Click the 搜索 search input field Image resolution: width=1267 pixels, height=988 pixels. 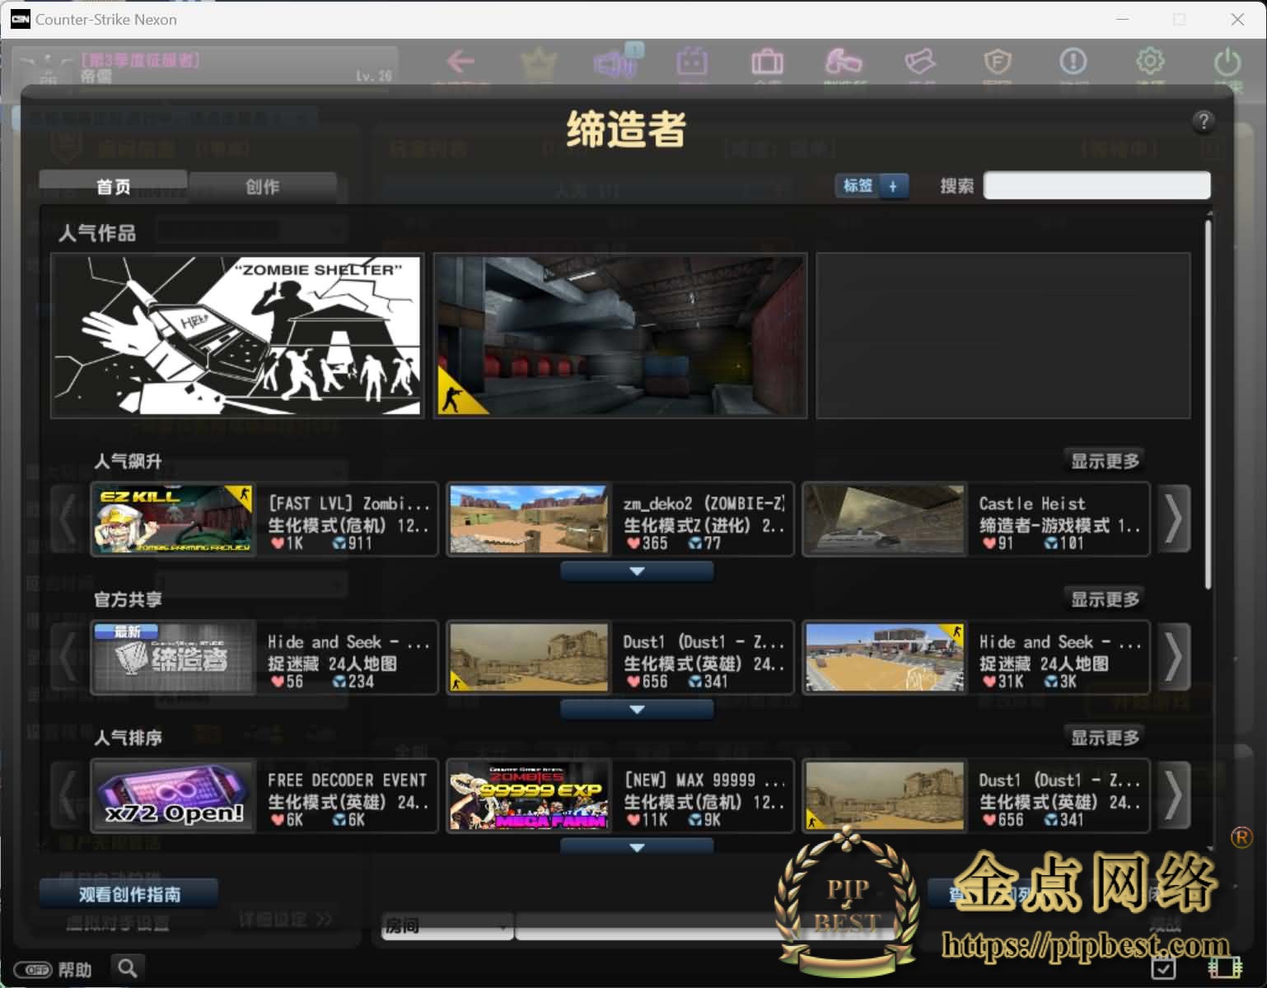click(1096, 185)
